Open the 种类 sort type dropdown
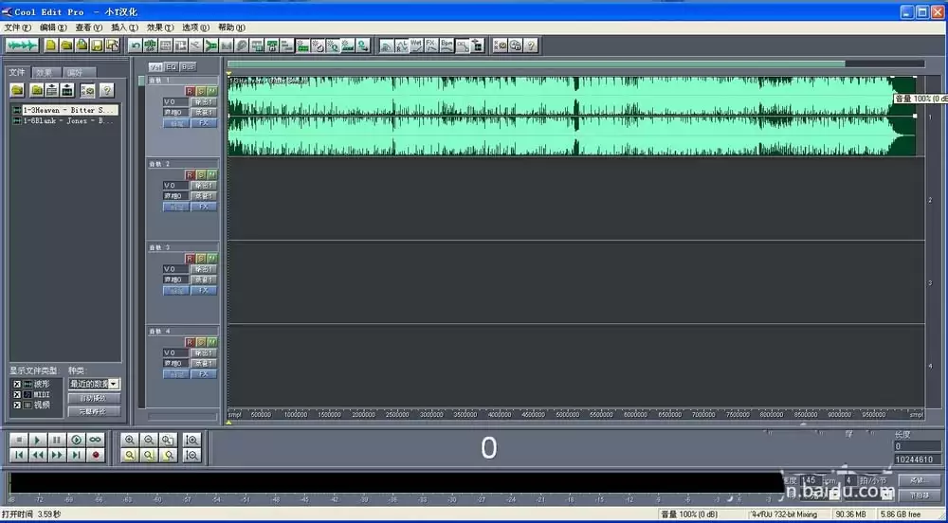Viewport: 948px width, 523px height. (94, 384)
